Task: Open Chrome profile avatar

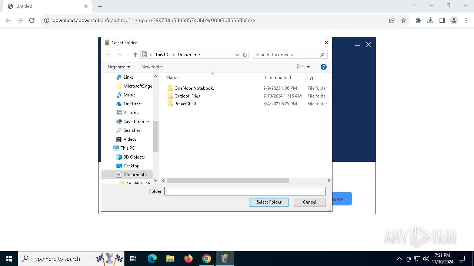Action: tap(454, 21)
